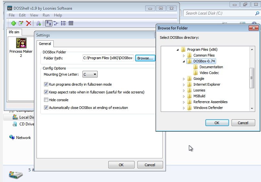Select the MSBuild folder
The width and height of the screenshot is (261, 182).
pyautogui.click(x=199, y=96)
